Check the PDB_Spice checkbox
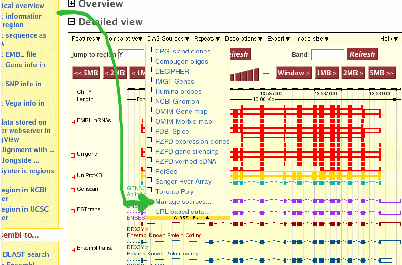This screenshot has height=265, width=402. coord(149,130)
